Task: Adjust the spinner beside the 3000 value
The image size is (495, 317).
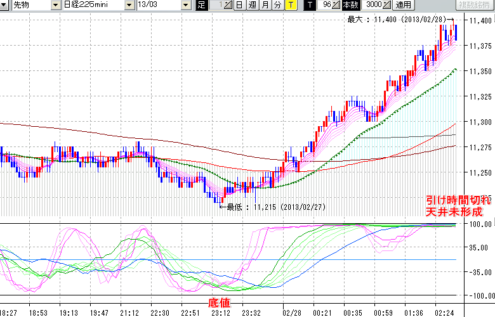Action: coord(386,5)
